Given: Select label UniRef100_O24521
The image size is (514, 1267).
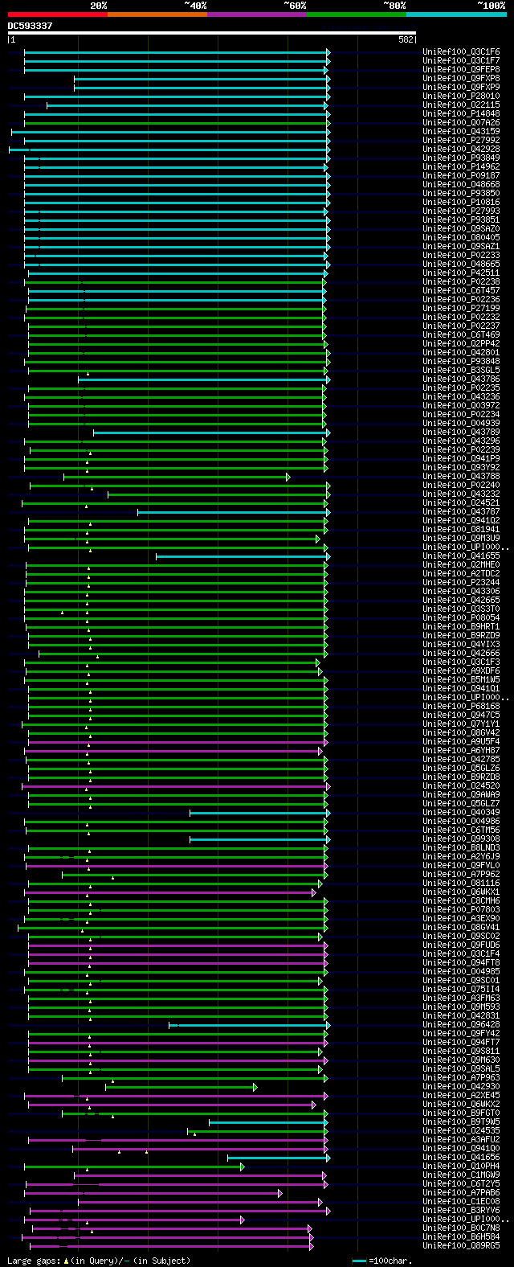Looking at the screenshot, I should tap(461, 503).
